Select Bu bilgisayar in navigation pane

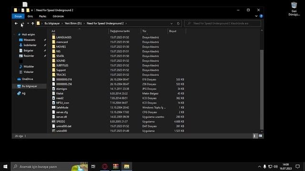click(x=30, y=86)
